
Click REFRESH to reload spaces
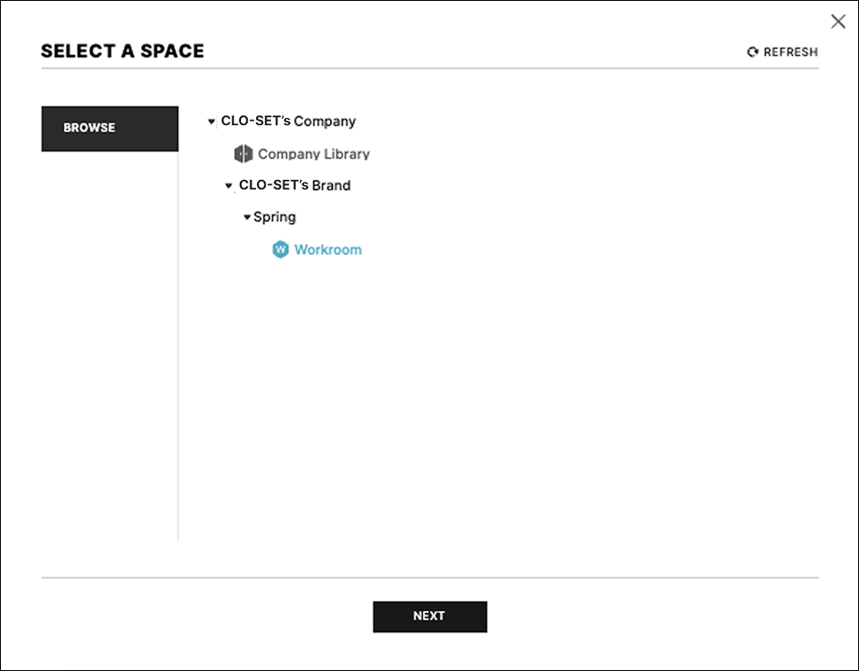tap(782, 52)
